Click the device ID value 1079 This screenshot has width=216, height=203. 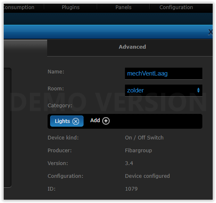[131, 189]
